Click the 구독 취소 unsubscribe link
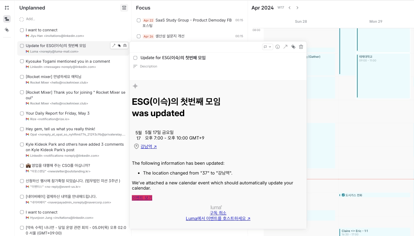The width and height of the screenshot is (414, 236). pos(218,213)
